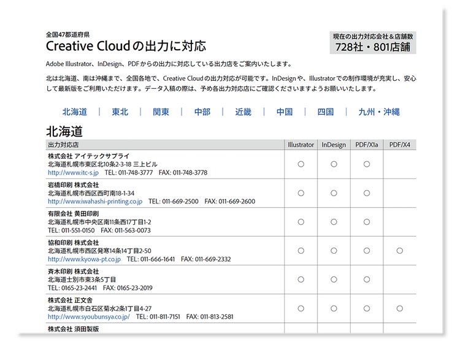Select the 四国 region link
Image resolution: width=460 pixels, height=345 pixels.
tap(325, 112)
